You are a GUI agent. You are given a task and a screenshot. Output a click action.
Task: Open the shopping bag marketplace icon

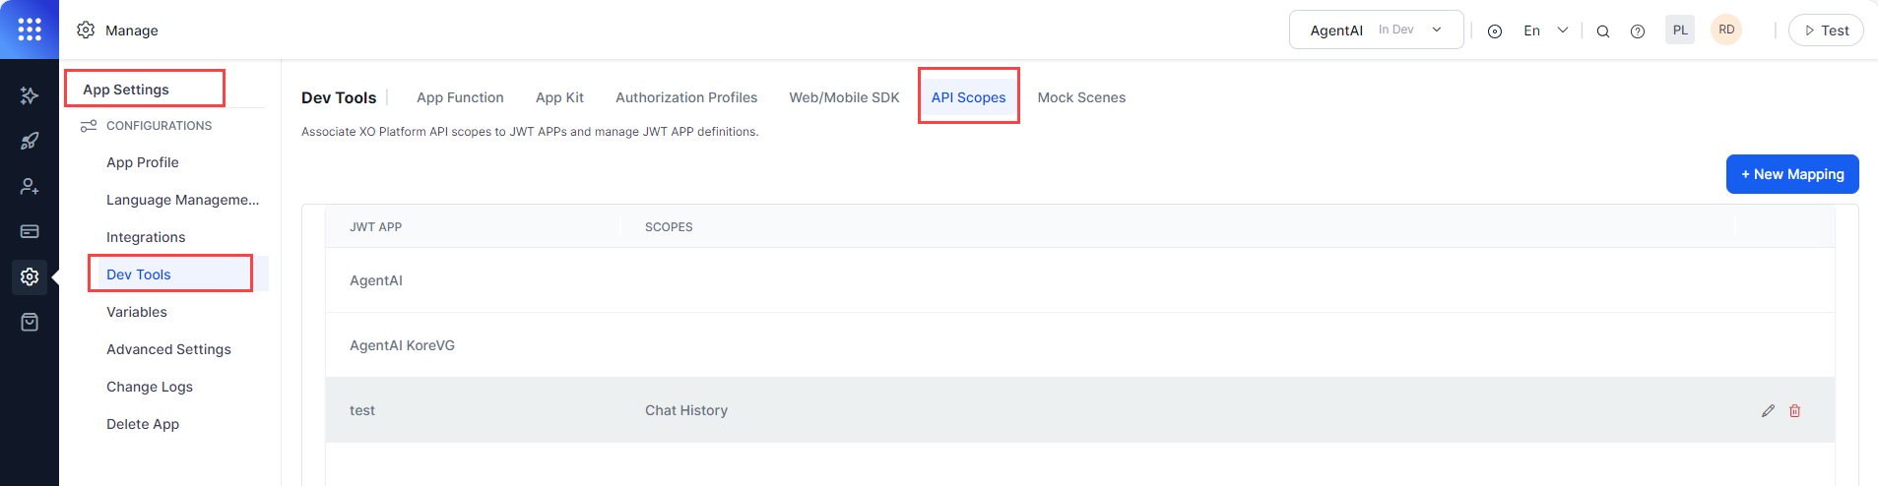click(x=30, y=322)
